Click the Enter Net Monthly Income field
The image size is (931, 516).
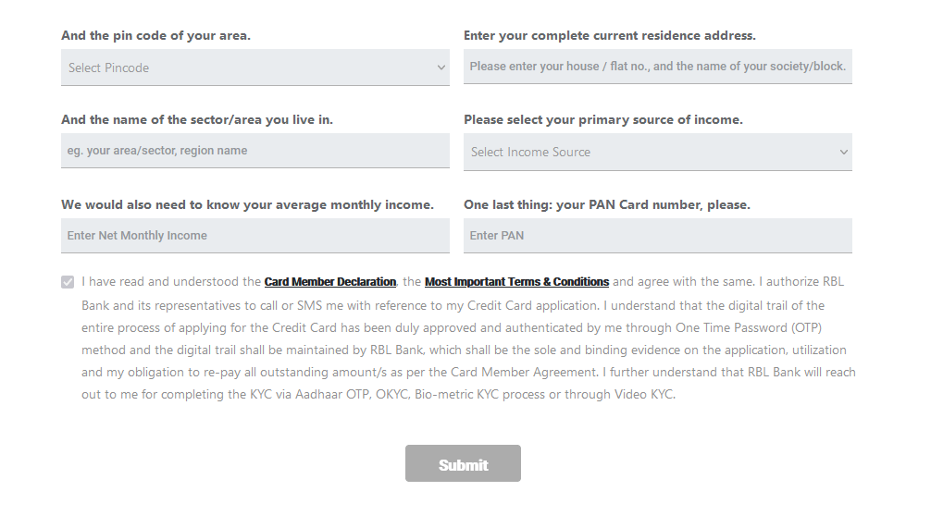click(x=255, y=236)
